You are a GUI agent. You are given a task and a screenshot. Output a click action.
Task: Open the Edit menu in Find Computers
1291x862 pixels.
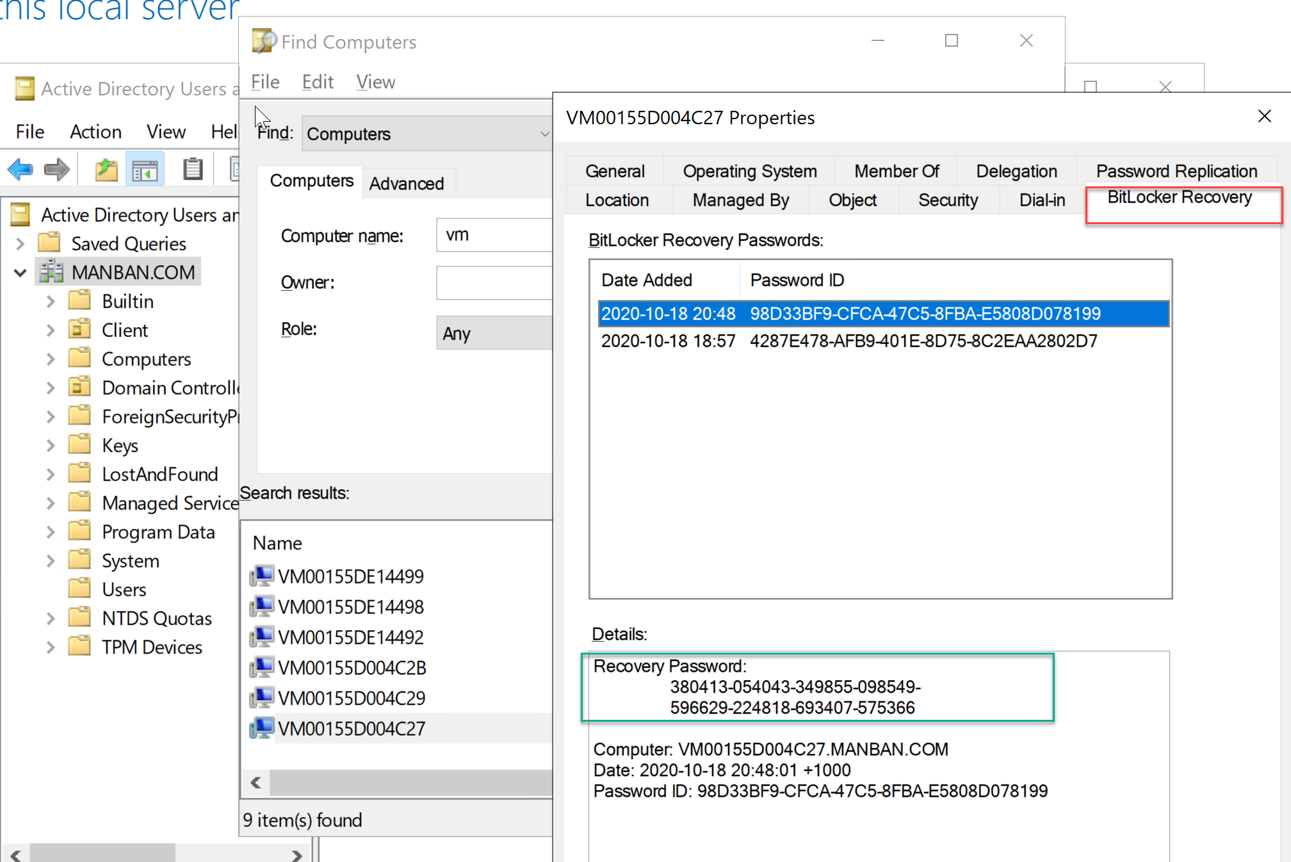pos(317,81)
